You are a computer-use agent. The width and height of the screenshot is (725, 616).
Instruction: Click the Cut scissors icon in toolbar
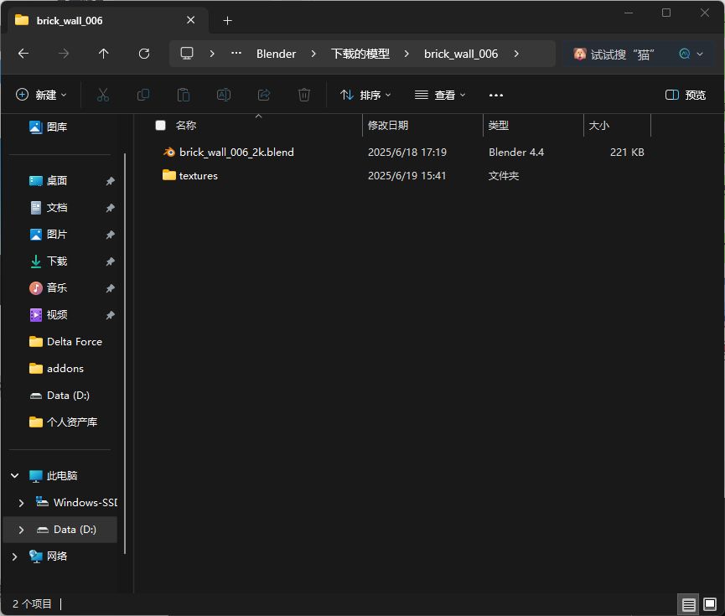[x=103, y=95]
